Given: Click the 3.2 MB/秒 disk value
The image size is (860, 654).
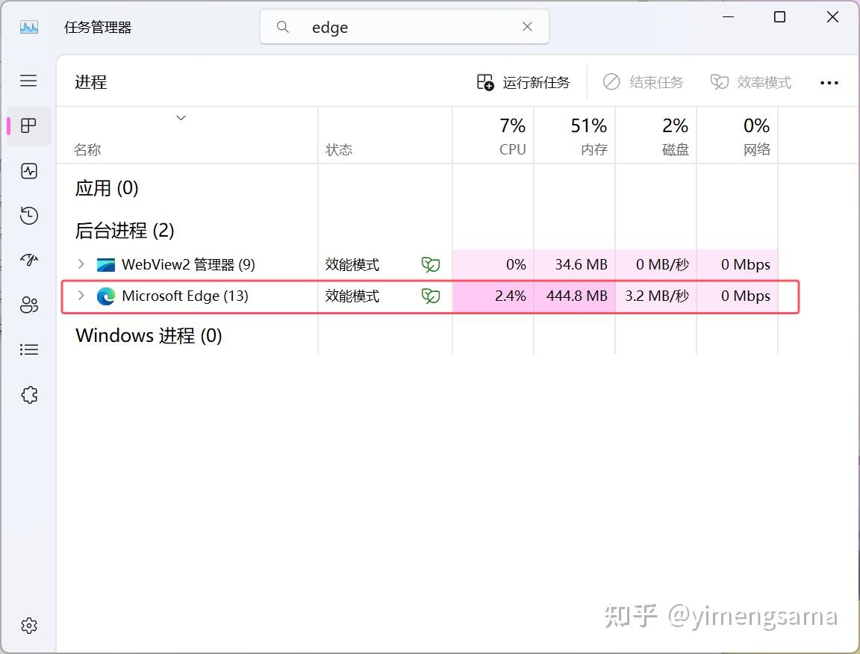Looking at the screenshot, I should click(657, 296).
